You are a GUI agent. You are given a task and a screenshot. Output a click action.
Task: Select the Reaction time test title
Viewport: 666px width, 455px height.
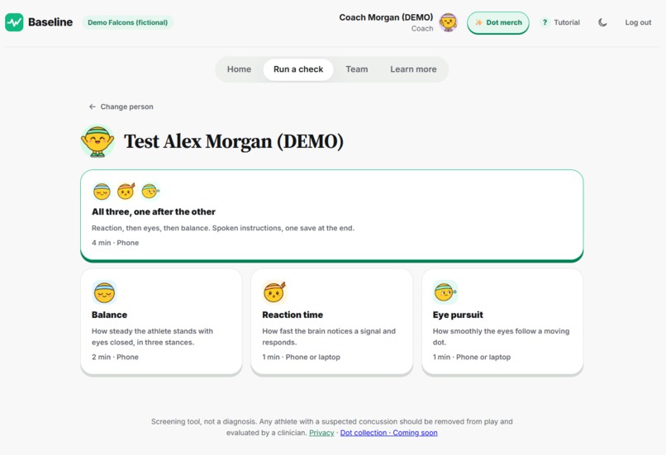(x=293, y=315)
